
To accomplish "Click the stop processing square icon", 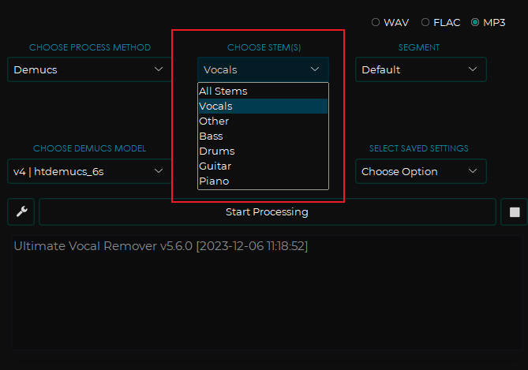I will [x=514, y=212].
